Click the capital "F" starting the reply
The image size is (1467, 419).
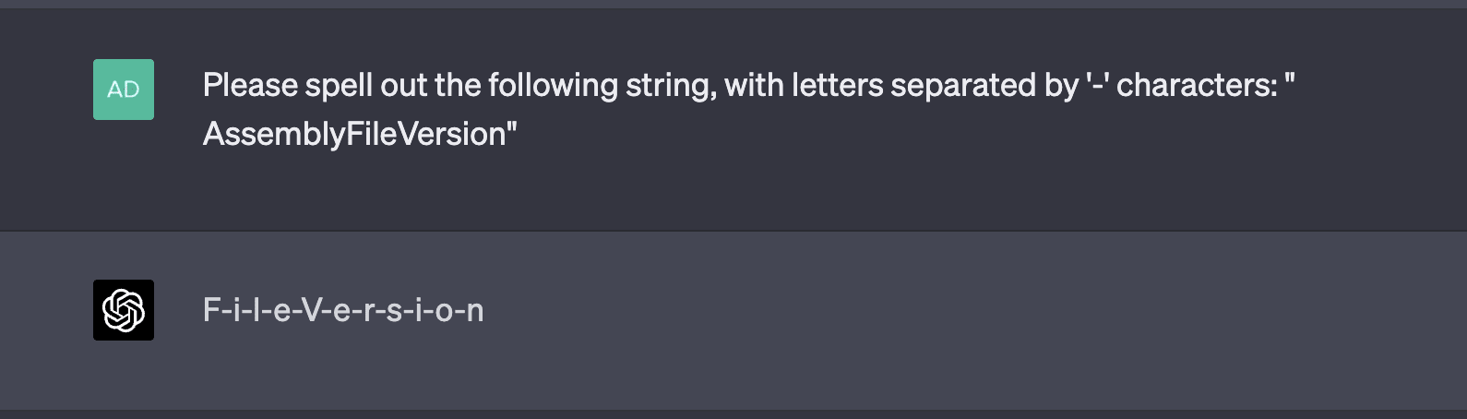(211, 311)
